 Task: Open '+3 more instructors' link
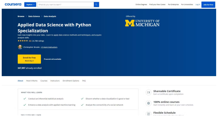click(49, 47)
